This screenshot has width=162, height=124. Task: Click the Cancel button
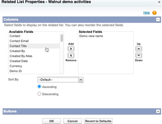point(73,121)
